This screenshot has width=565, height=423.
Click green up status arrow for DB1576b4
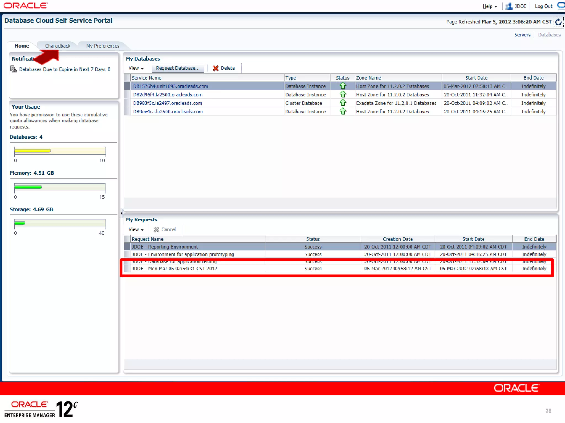click(x=343, y=86)
